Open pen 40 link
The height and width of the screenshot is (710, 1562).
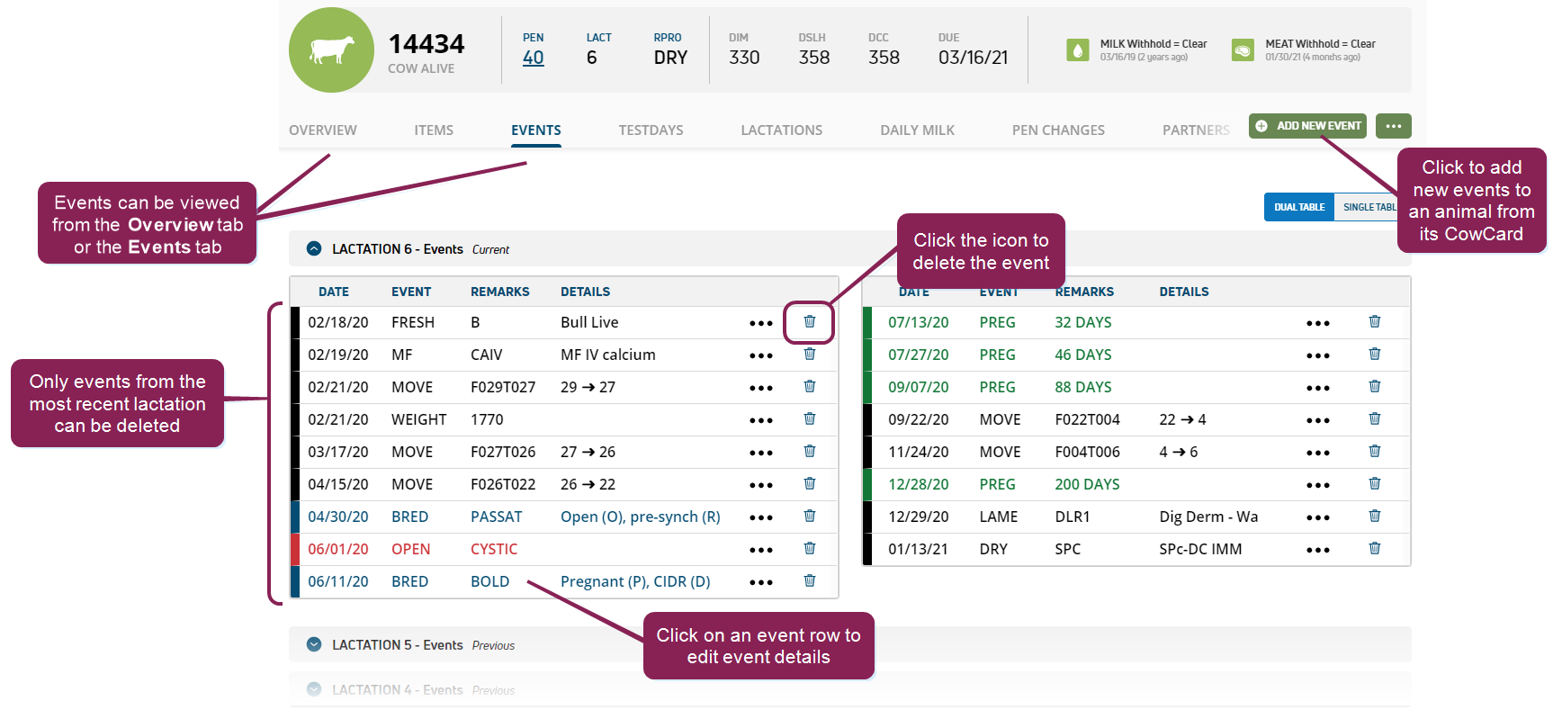point(533,58)
